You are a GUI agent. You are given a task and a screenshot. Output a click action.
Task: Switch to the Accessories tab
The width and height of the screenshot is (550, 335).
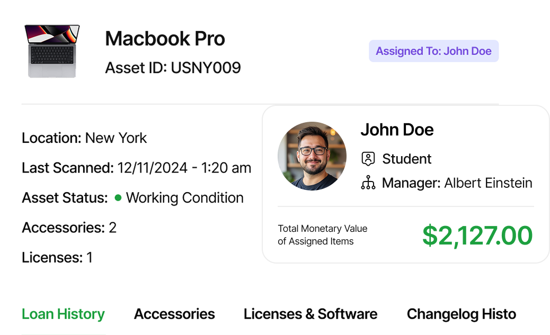[x=174, y=314]
